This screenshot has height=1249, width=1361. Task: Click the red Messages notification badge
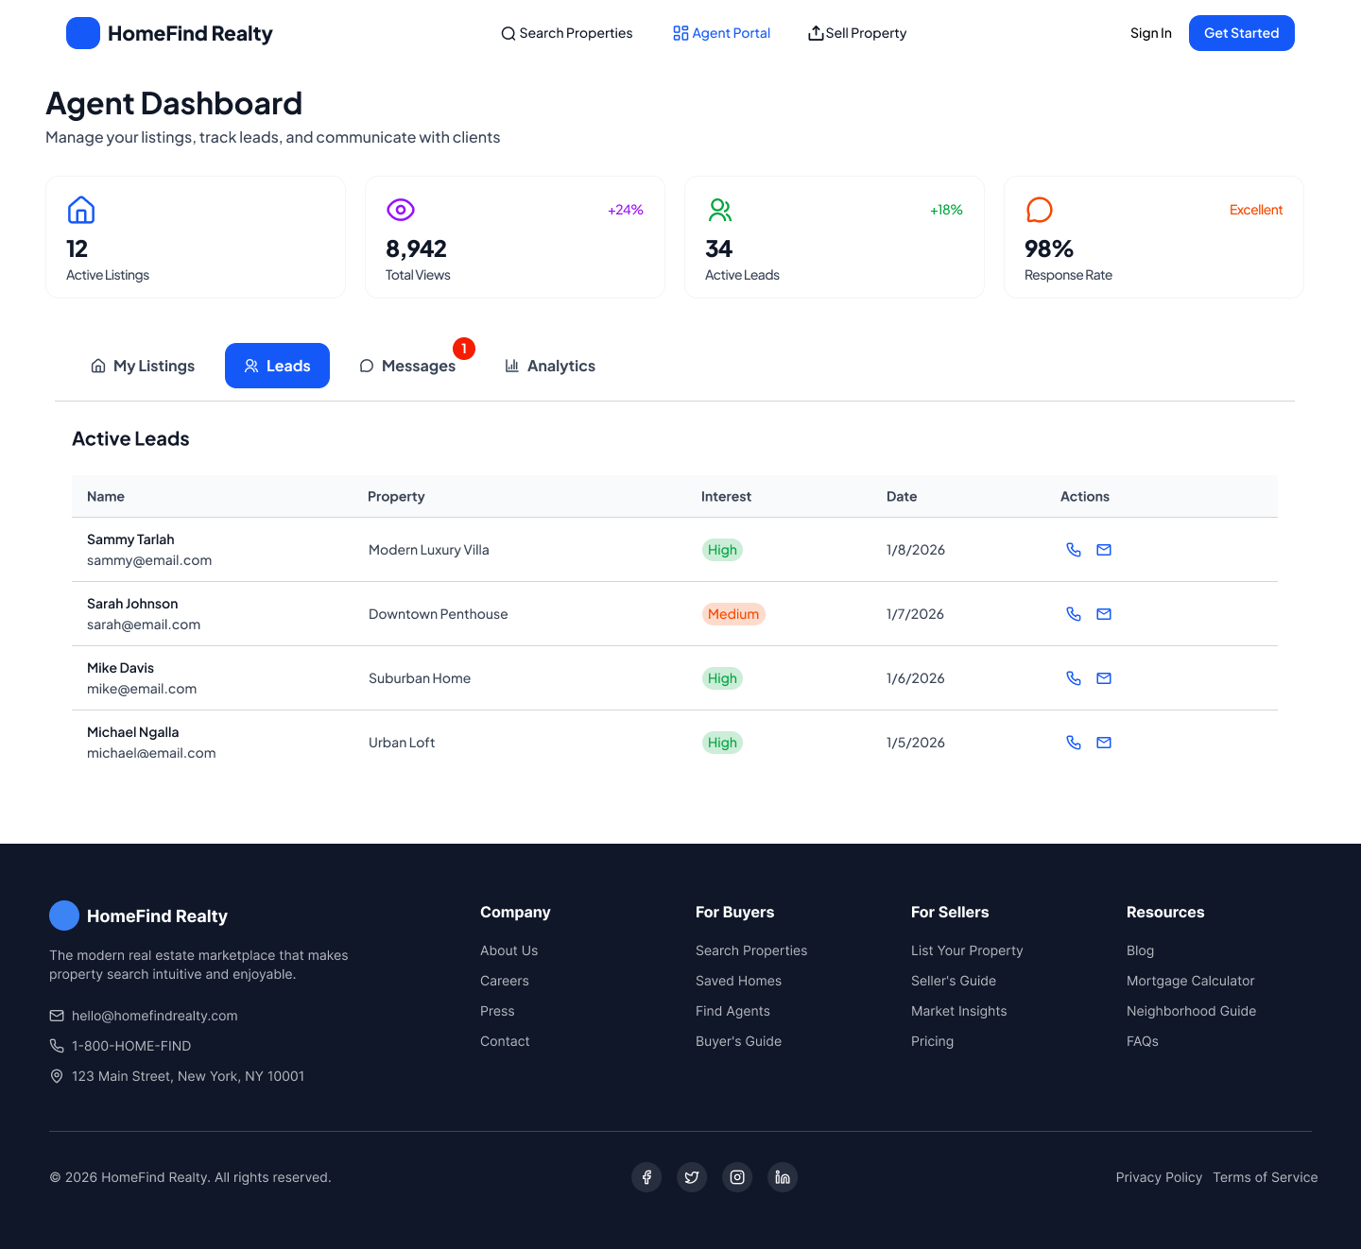[464, 349]
